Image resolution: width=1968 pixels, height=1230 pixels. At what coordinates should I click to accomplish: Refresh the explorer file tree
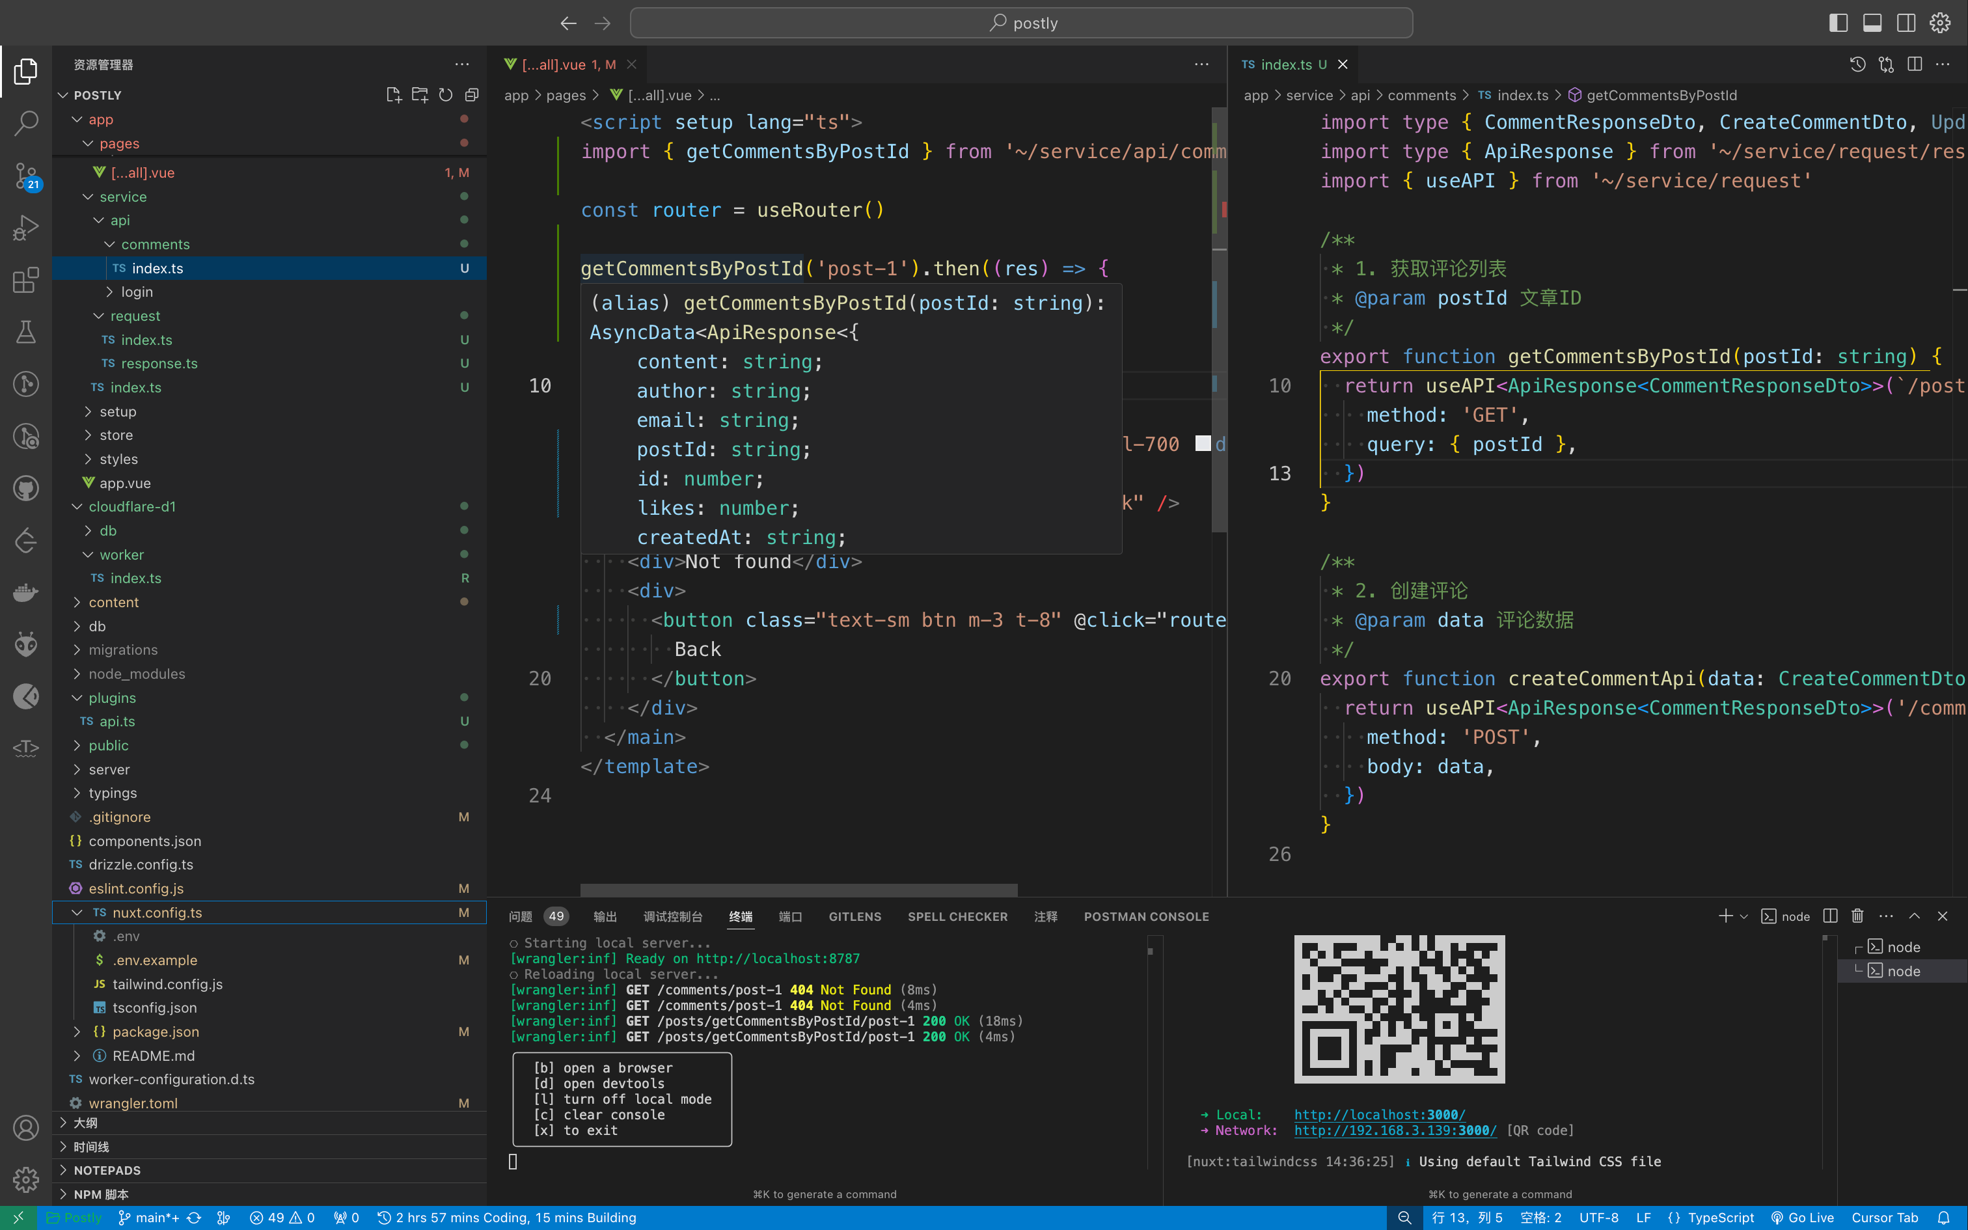[x=446, y=95]
